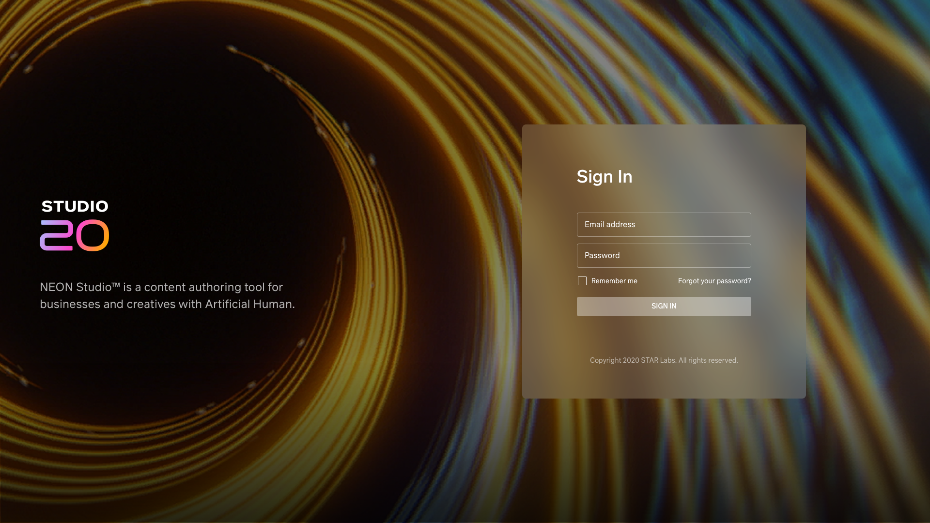The image size is (930, 523).
Task: Click the 'Remember me' label text
Action: pos(614,281)
